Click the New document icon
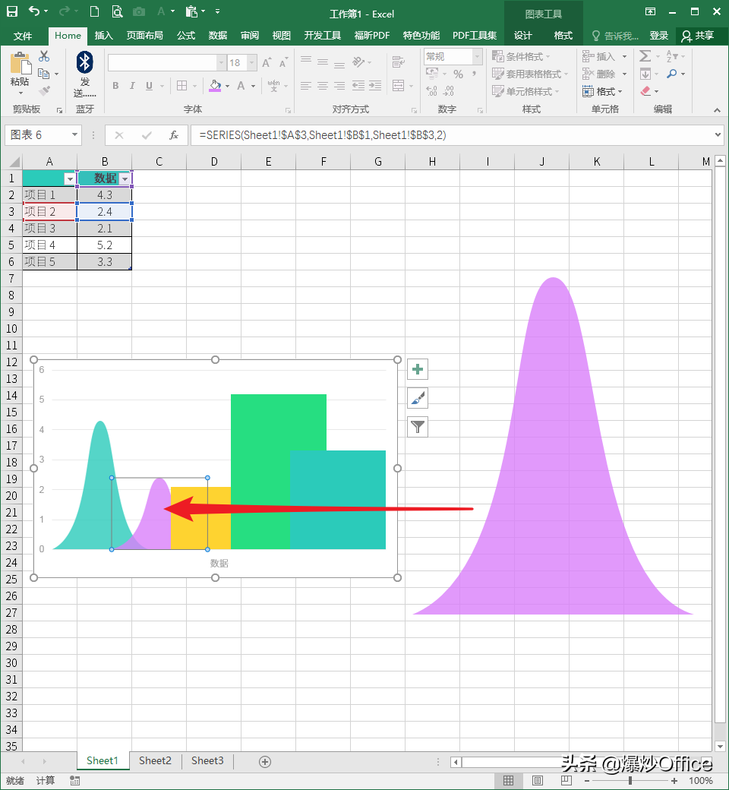This screenshot has width=729, height=790. [x=94, y=11]
